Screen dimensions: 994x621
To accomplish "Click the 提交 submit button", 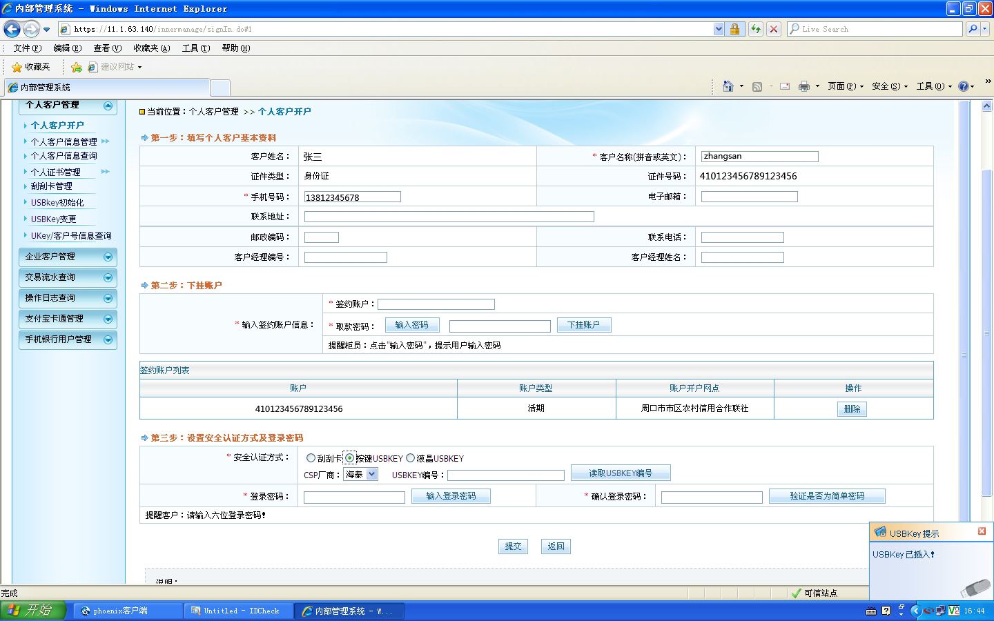I will click(x=513, y=546).
